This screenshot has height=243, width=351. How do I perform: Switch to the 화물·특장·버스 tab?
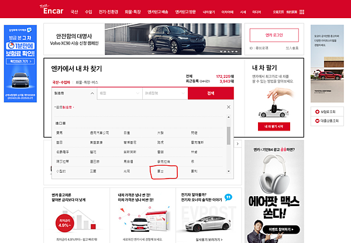point(87,83)
